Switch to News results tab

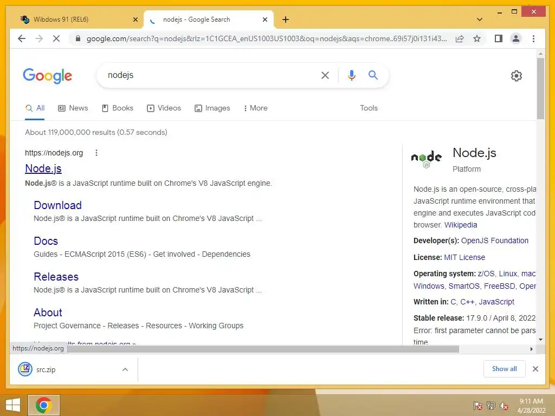[x=73, y=108]
